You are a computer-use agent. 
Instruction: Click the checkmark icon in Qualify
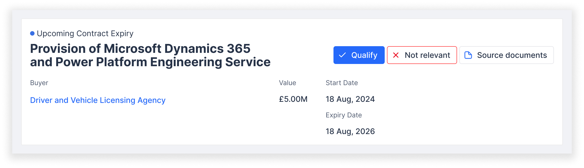tap(342, 55)
